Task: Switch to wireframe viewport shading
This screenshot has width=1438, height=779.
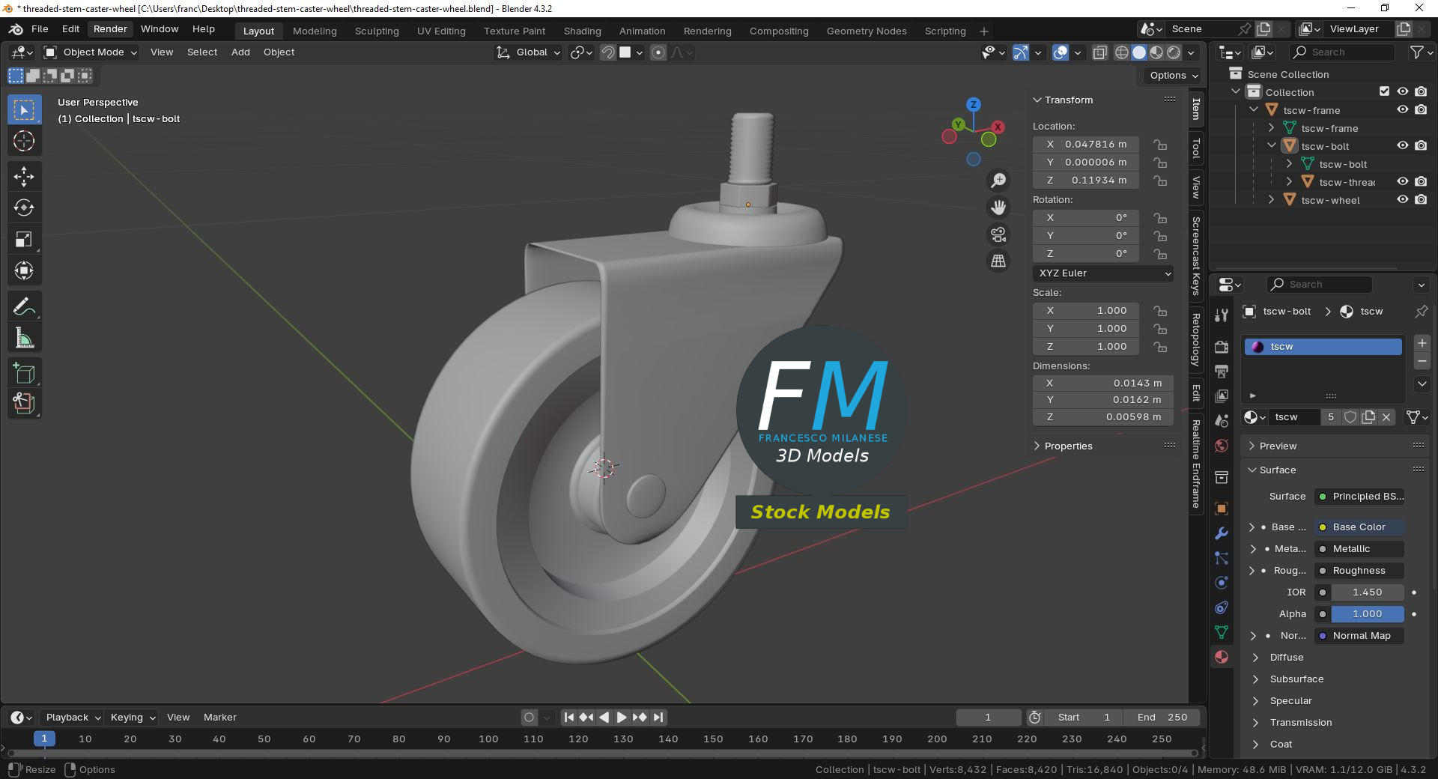Action: [1122, 52]
